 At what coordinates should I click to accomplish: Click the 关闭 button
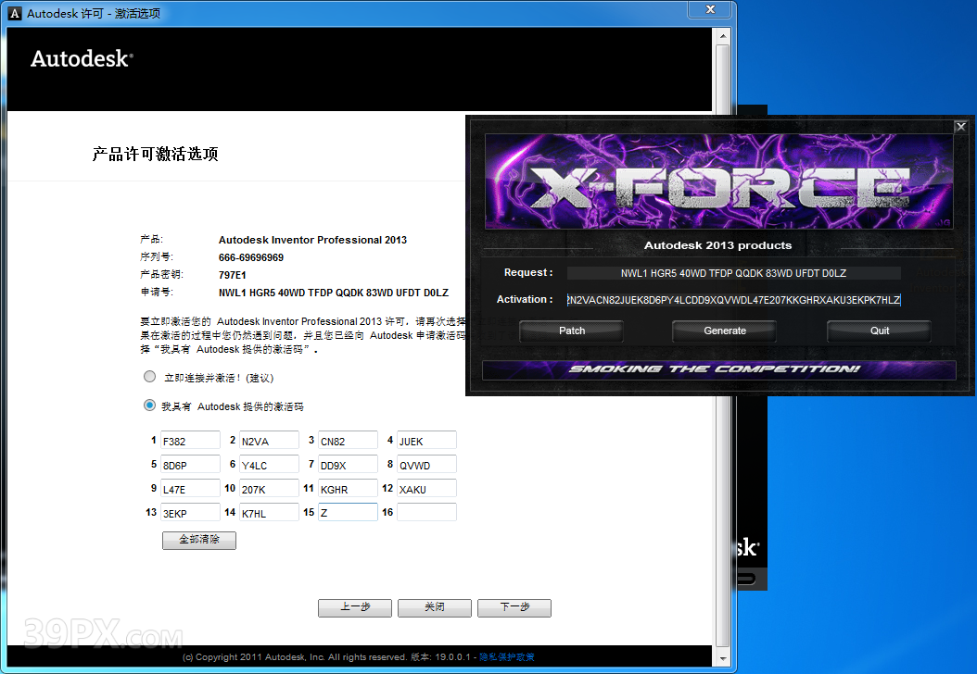coord(434,607)
